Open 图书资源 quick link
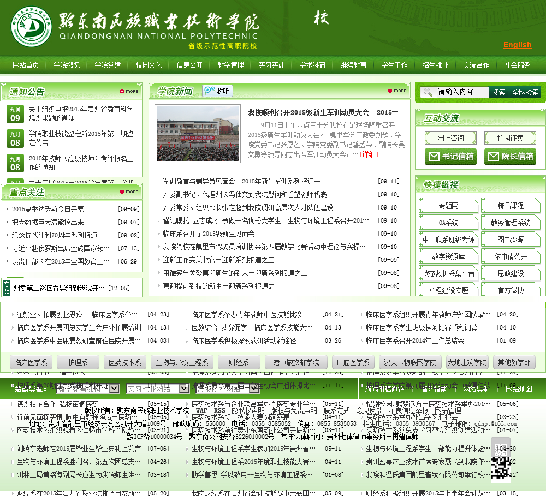Viewport: 546px width, 496px height. click(x=511, y=240)
